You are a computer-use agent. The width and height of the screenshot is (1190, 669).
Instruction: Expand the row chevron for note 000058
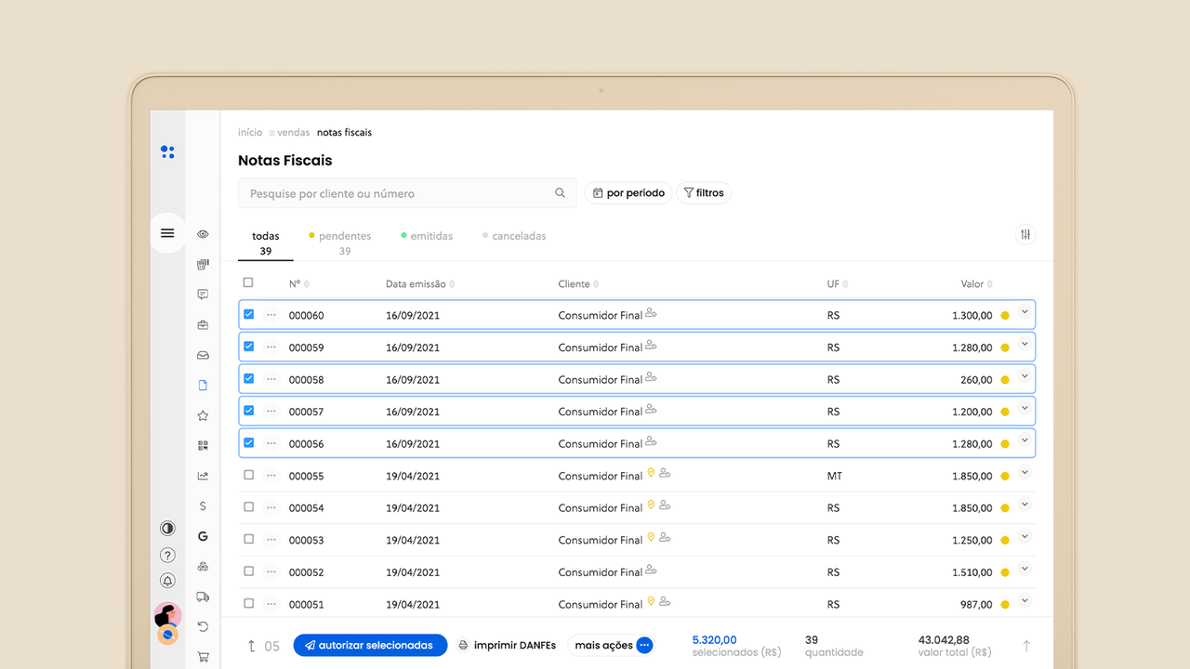pos(1025,376)
